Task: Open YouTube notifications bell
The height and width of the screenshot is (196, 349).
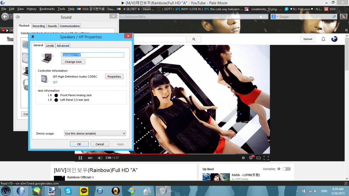Action: click(x=323, y=39)
